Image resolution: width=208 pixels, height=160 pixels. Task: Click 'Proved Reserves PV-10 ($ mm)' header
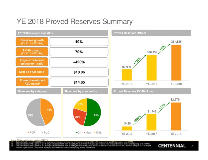151,91
